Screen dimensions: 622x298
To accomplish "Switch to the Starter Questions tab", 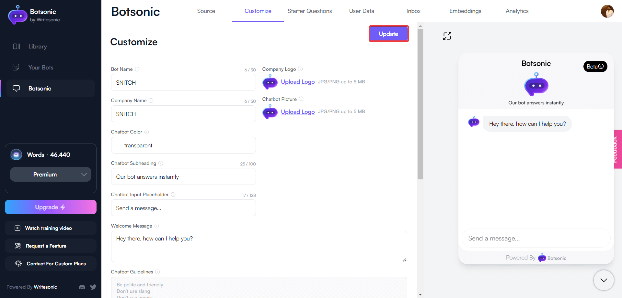I will point(309,11).
